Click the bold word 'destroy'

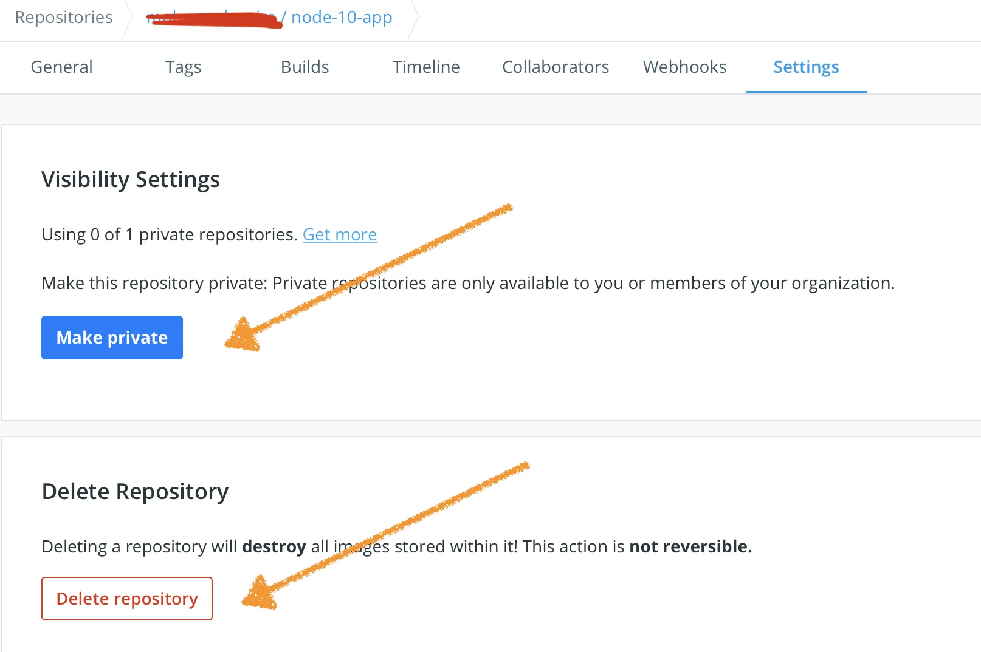pos(274,547)
